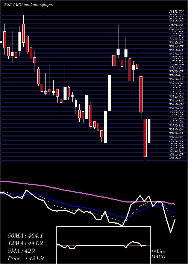Click the NSE JARO mail.munafa.pro chart title
188x264 pixels.
click(x=28, y=5)
